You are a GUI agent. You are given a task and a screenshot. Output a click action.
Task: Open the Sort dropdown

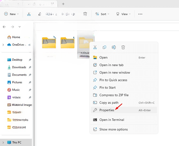click(102, 14)
